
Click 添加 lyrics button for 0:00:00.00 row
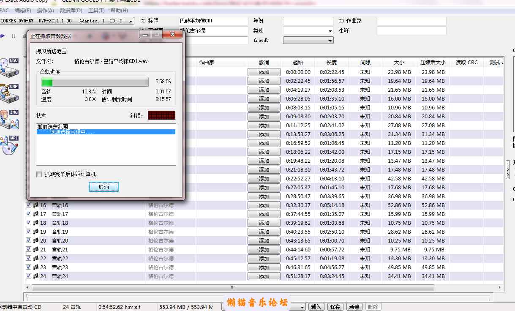tap(264, 72)
